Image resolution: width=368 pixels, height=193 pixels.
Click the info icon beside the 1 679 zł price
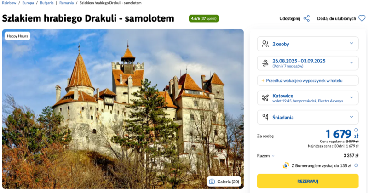356,130
